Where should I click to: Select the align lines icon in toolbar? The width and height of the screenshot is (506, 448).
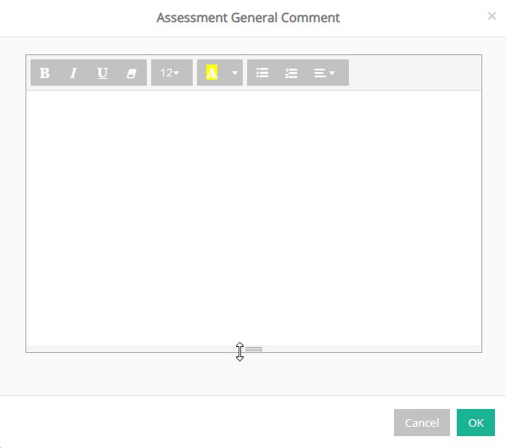click(320, 73)
